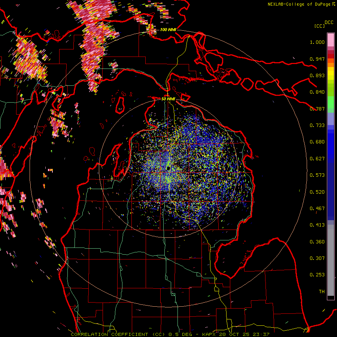
Task: Click the 0.627 legend value
Action: coord(317,159)
